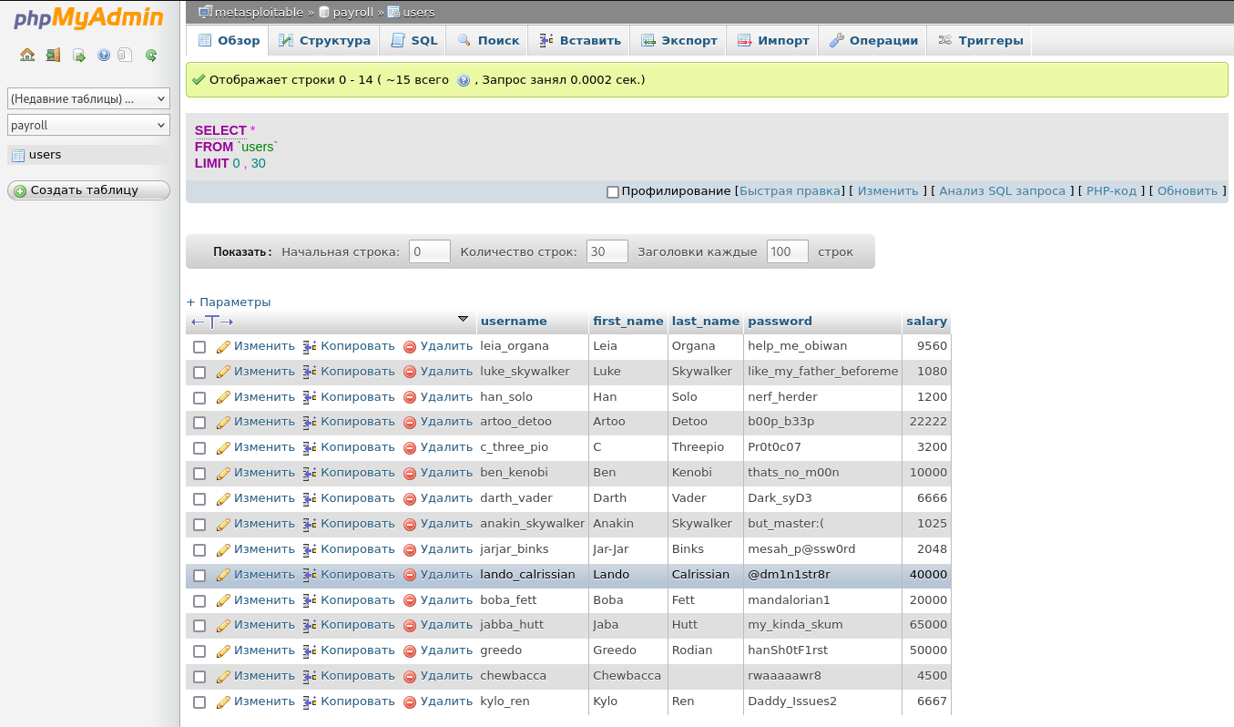Click payroll in the breadcrumb
This screenshot has height=727, width=1234.
pos(353,13)
